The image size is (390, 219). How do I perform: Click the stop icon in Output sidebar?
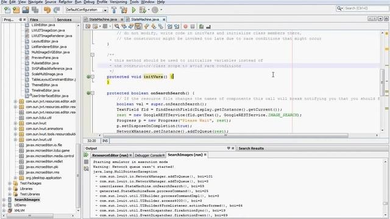(86, 162)
